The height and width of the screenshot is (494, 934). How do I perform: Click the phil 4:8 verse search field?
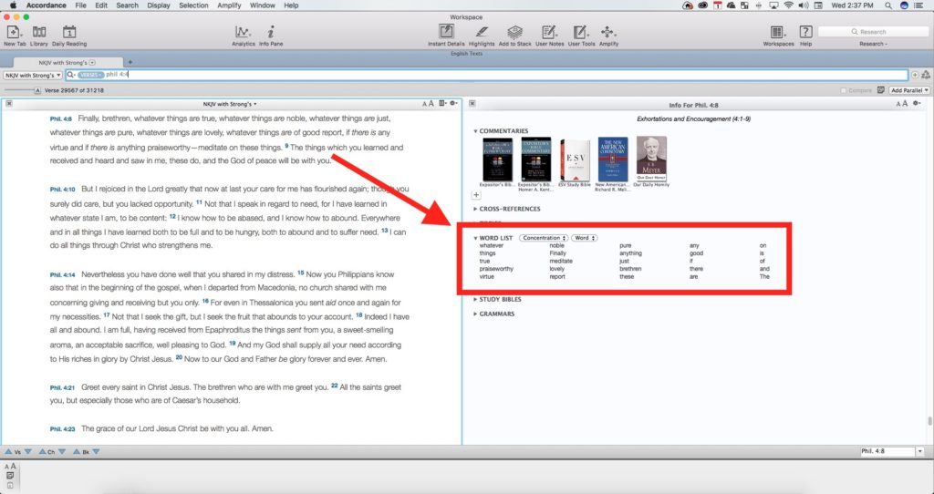(486, 75)
